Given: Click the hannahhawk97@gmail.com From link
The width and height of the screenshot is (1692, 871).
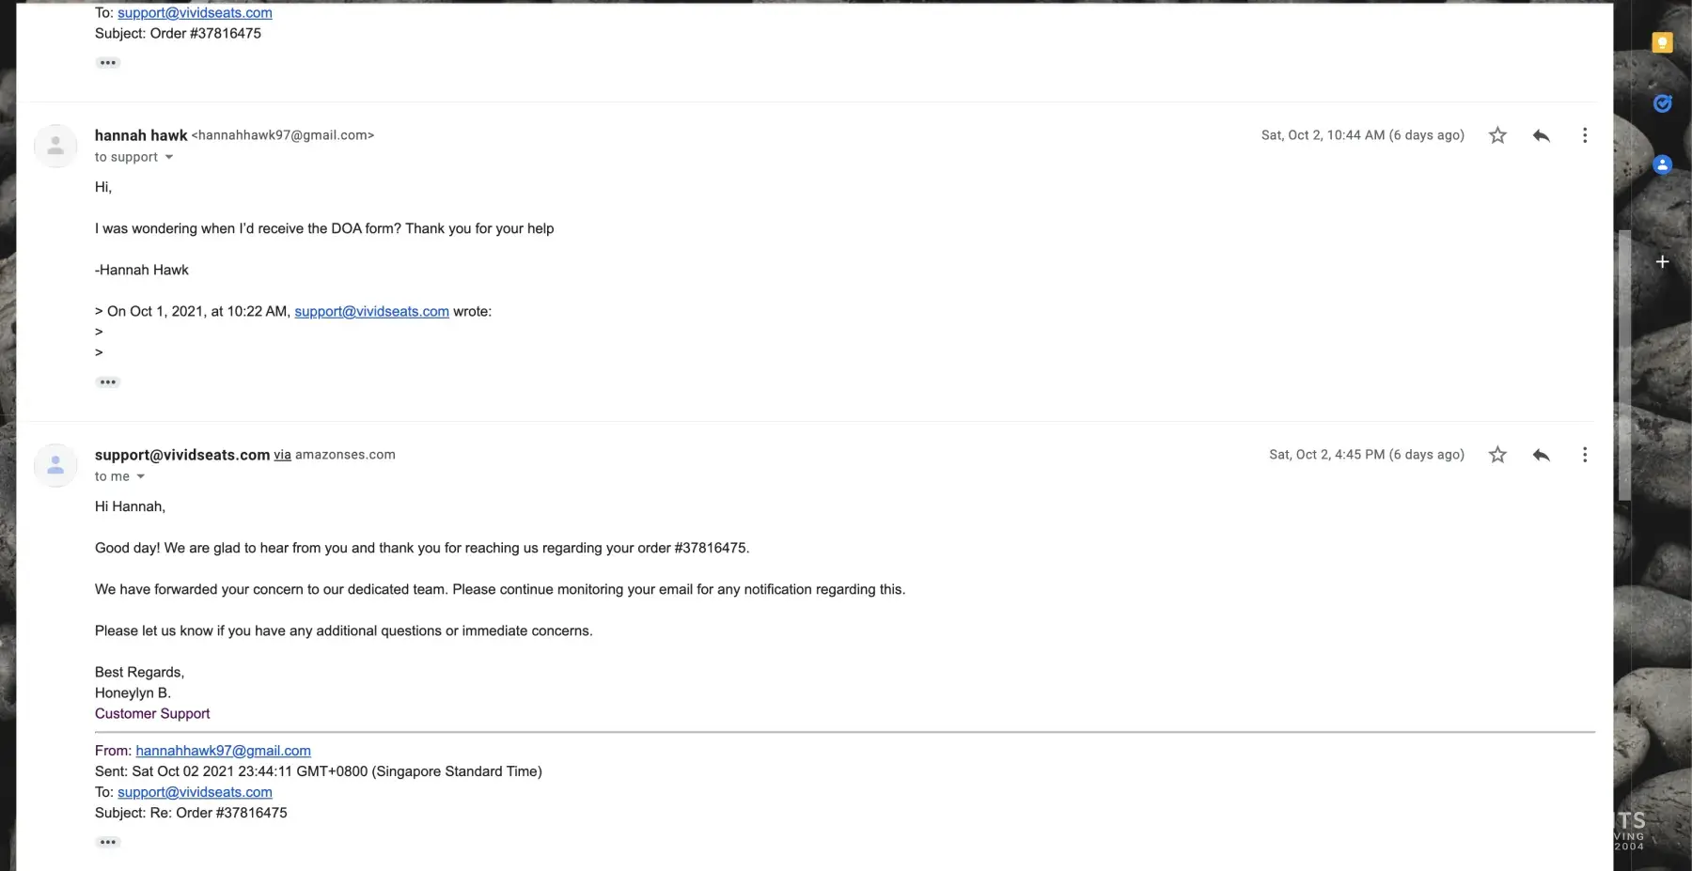Looking at the screenshot, I should coord(223,751).
